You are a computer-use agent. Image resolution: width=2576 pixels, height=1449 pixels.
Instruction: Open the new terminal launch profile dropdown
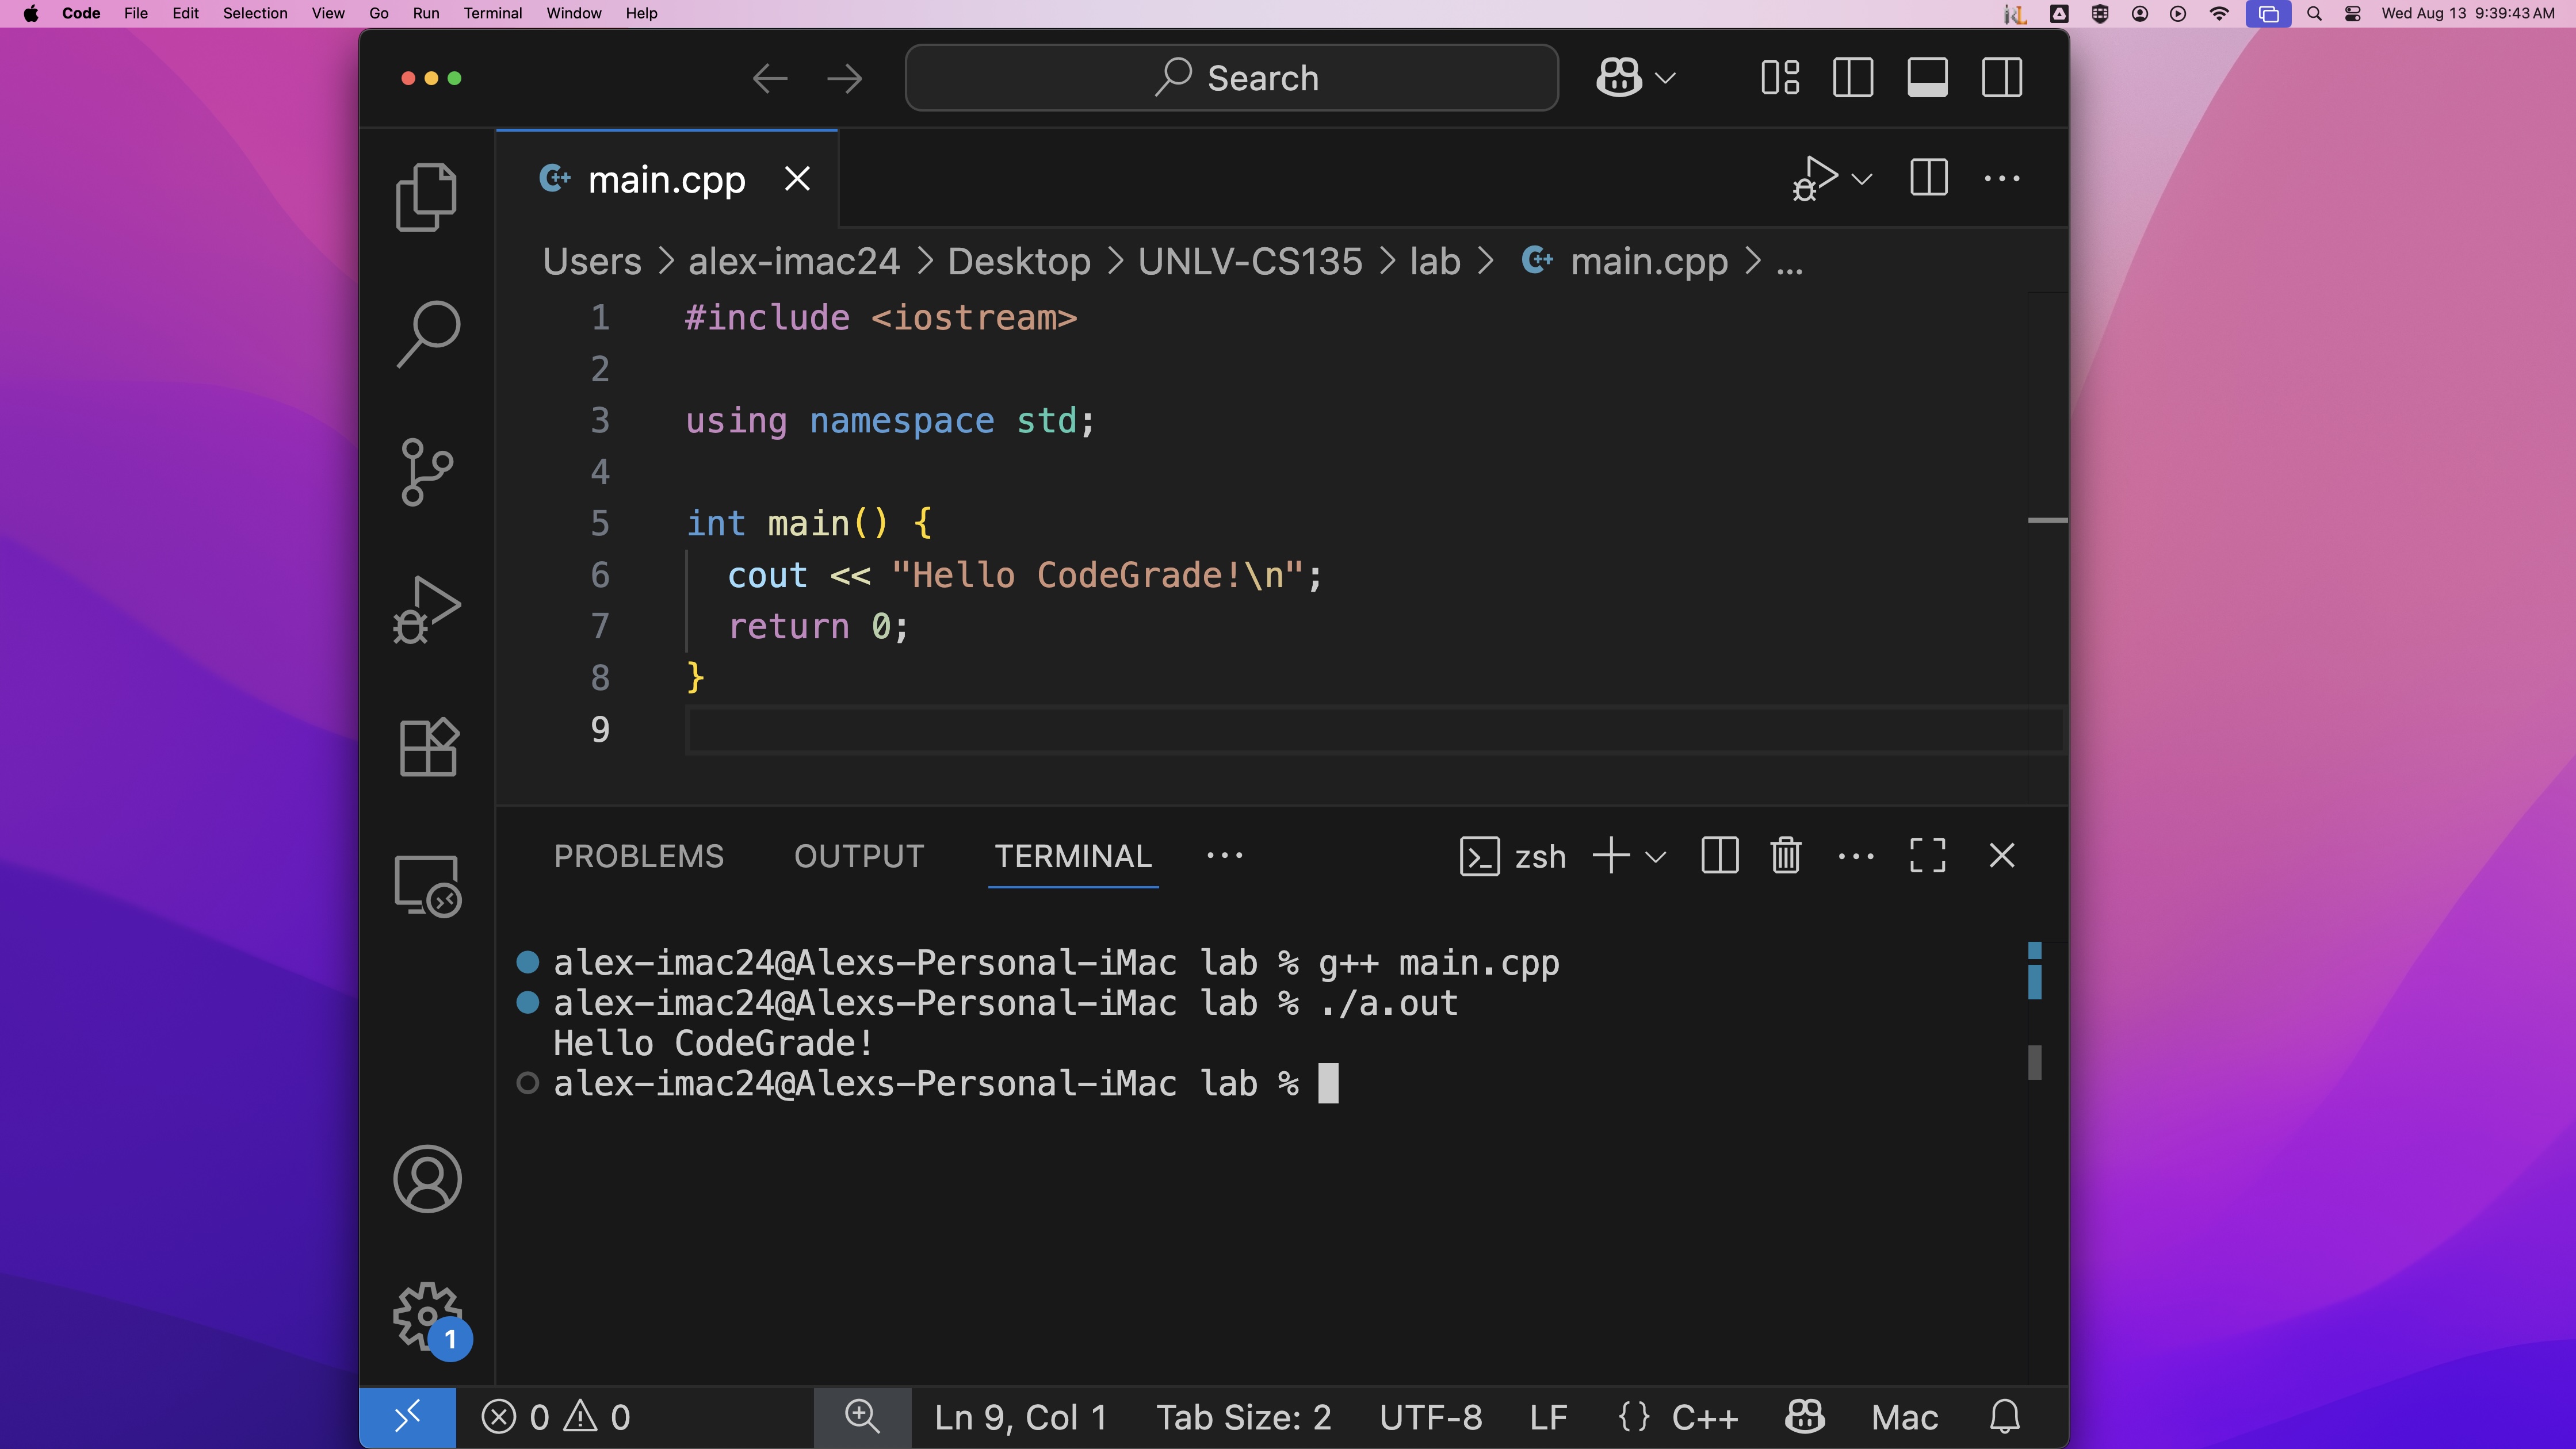click(x=1656, y=856)
